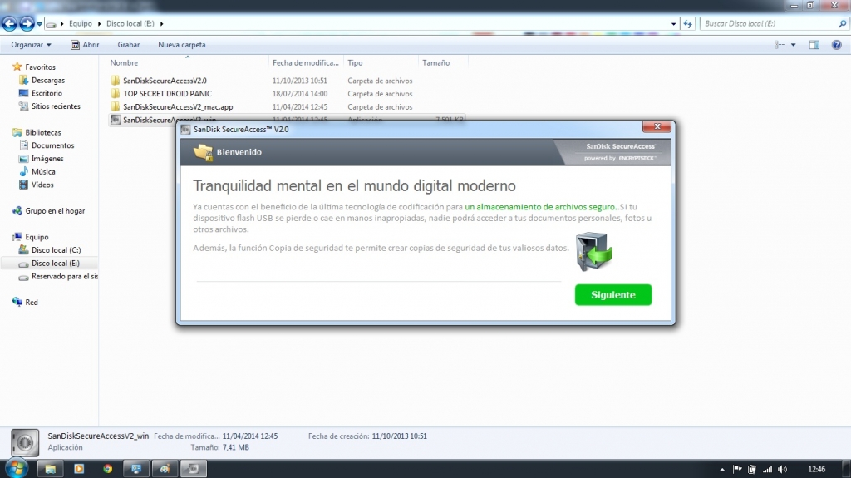
Task: Click Grabar in the toolbar
Action: (129, 45)
